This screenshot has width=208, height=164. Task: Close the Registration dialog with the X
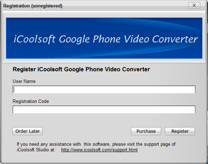click(x=194, y=5)
